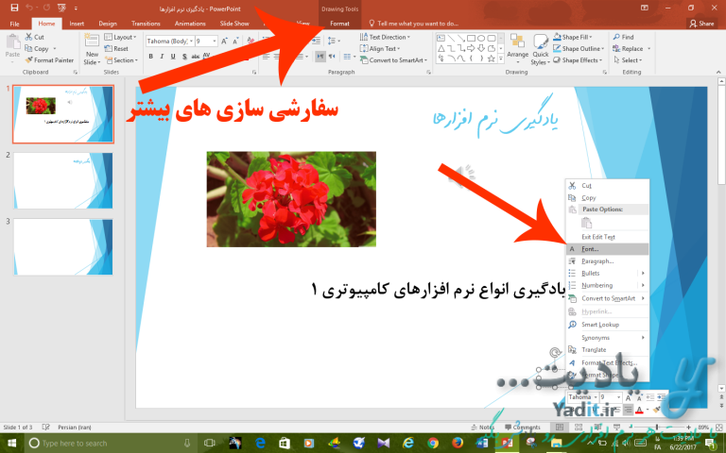Click the Cut icon in Clipboard group
726x453 pixels.
(x=29, y=37)
